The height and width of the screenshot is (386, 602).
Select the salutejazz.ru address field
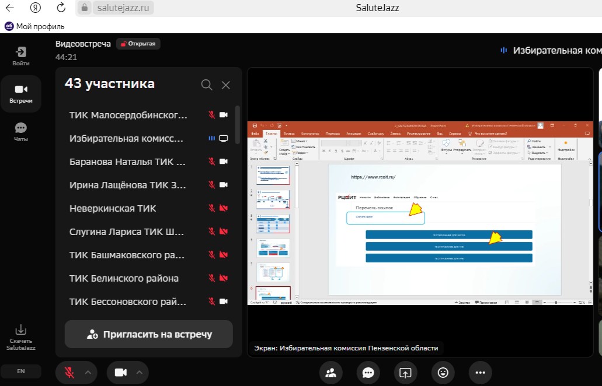click(x=123, y=8)
